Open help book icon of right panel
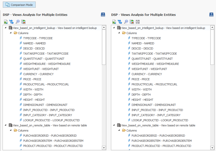Screen dimensions: 216x151 (x=211, y=15)
